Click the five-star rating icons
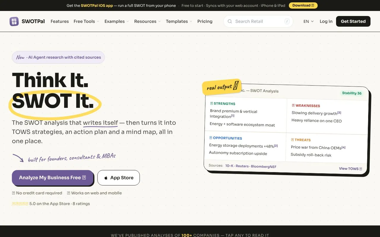The width and height of the screenshot is (380, 237). 20,204
